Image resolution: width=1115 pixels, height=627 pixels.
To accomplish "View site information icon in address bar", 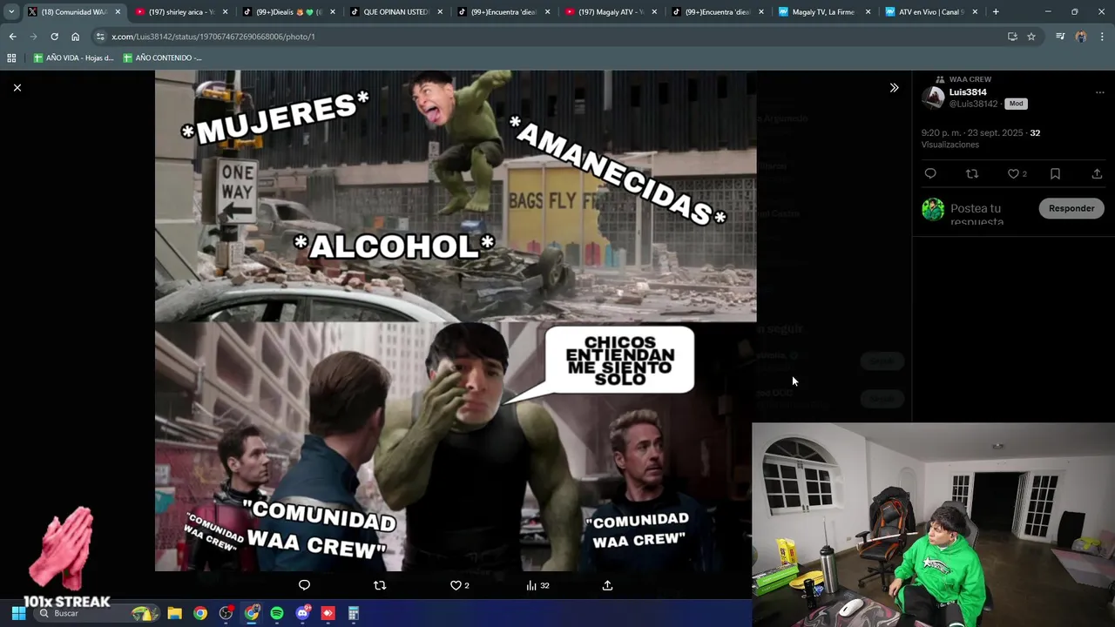I will pos(100,37).
